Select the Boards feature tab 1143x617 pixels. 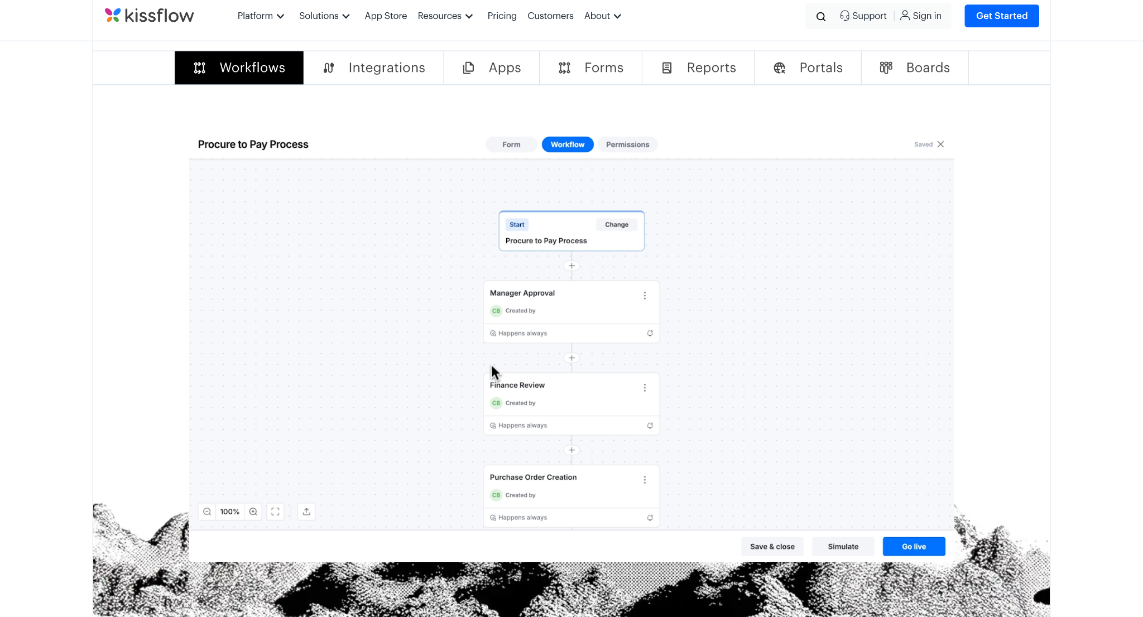tap(915, 68)
